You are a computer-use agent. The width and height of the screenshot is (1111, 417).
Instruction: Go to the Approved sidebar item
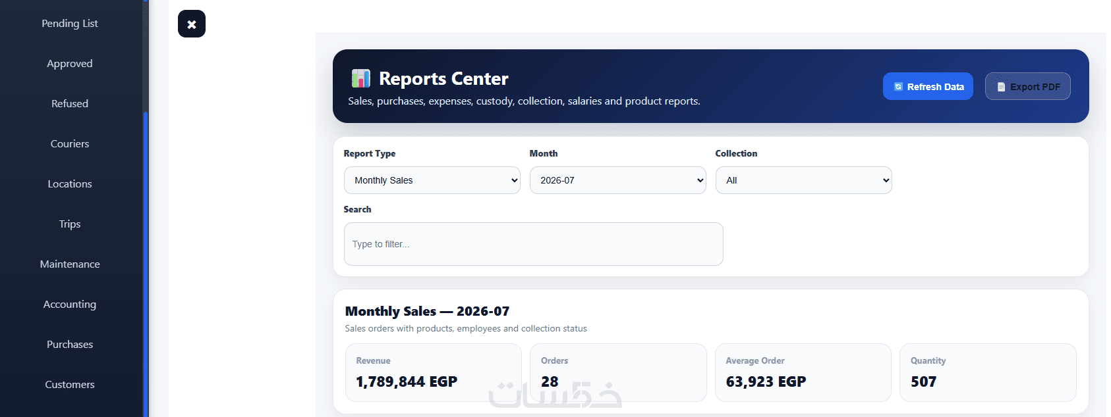tap(70, 63)
